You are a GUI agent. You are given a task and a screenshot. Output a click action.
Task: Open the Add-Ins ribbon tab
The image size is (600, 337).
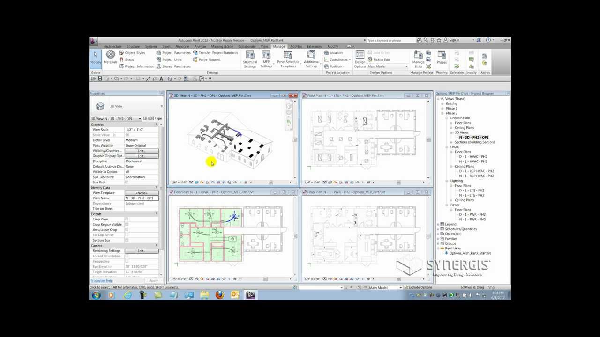tap(296, 46)
